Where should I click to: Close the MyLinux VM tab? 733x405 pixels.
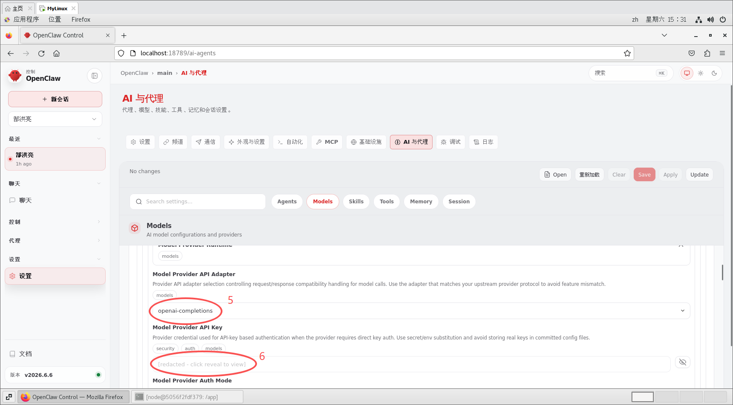[x=73, y=9]
